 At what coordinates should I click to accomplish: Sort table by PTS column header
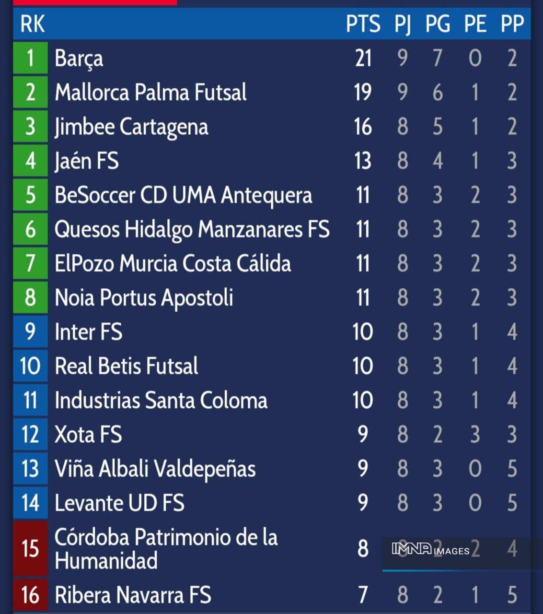point(363,24)
